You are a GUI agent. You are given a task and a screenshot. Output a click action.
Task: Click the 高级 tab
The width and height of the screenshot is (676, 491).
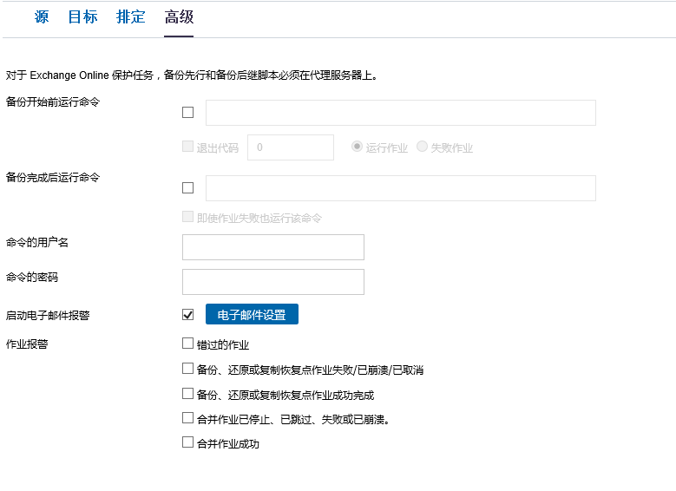(x=179, y=17)
